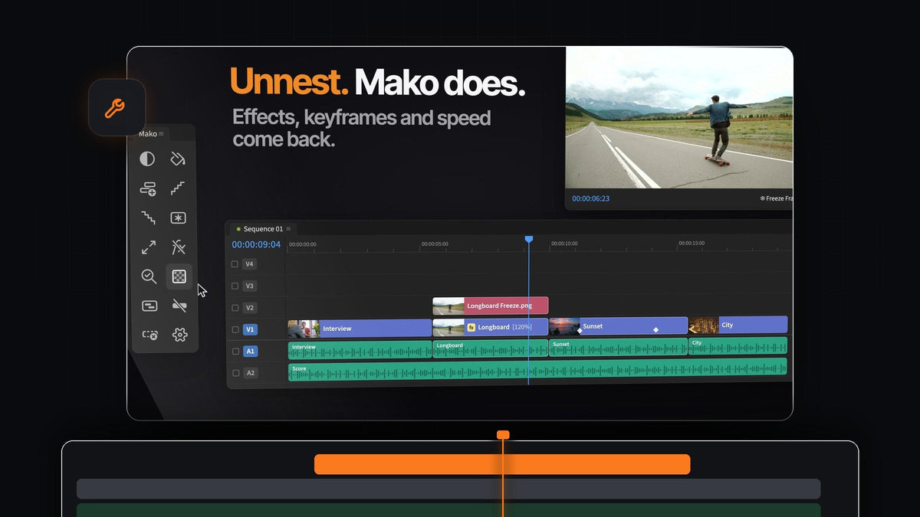
Task: Toggle the V2 track target label
Action: click(x=249, y=308)
